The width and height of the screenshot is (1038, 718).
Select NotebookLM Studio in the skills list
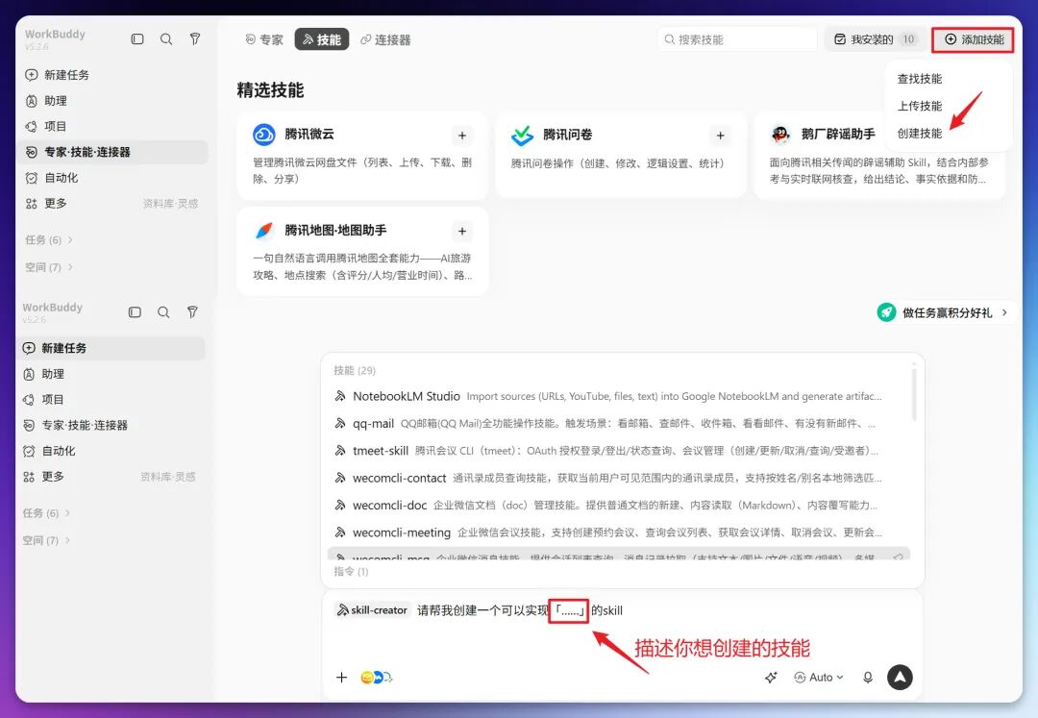(x=619, y=396)
